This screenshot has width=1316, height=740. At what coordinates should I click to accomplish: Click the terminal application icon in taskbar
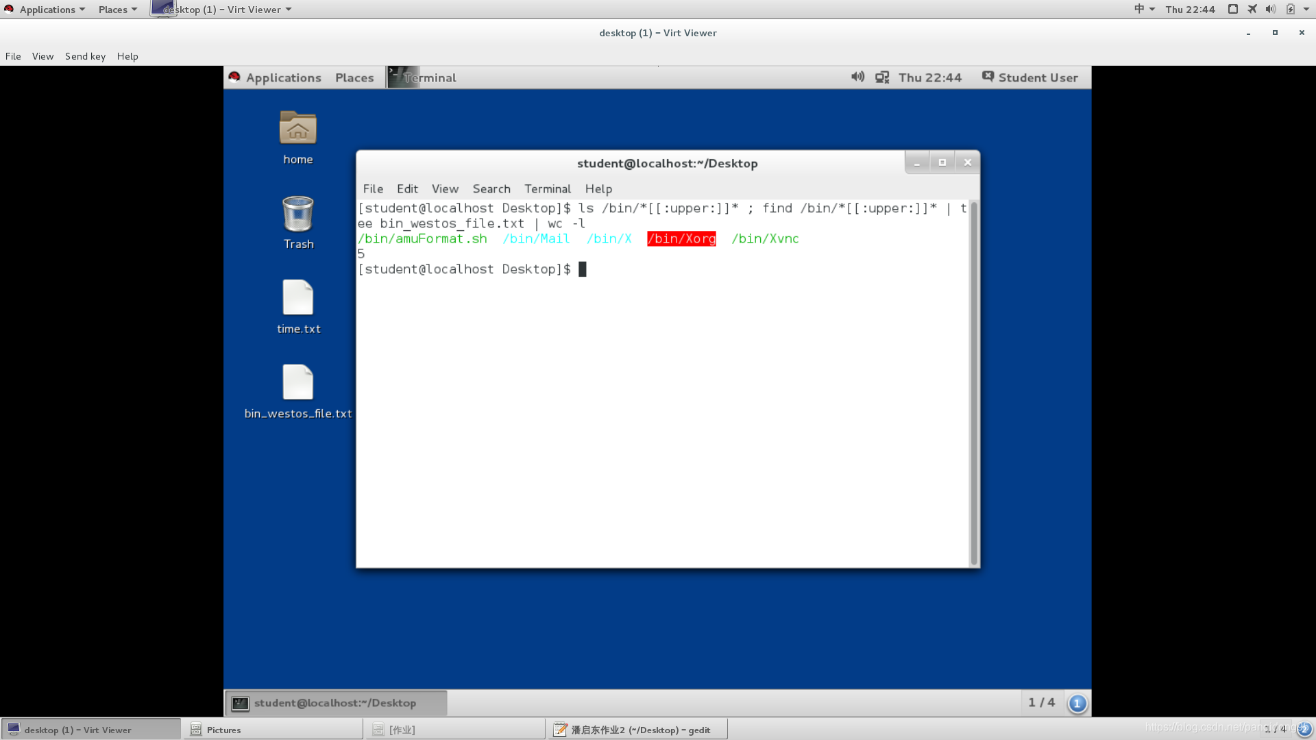(239, 703)
